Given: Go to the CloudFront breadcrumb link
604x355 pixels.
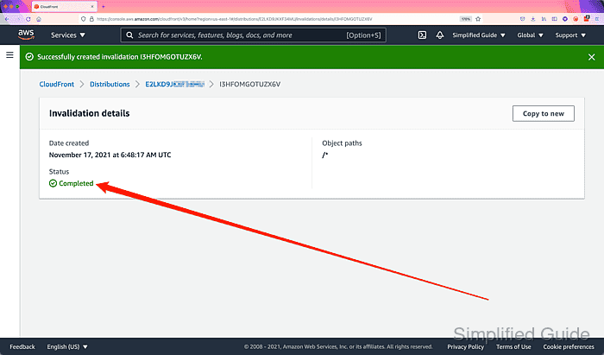Looking at the screenshot, I should (x=57, y=84).
